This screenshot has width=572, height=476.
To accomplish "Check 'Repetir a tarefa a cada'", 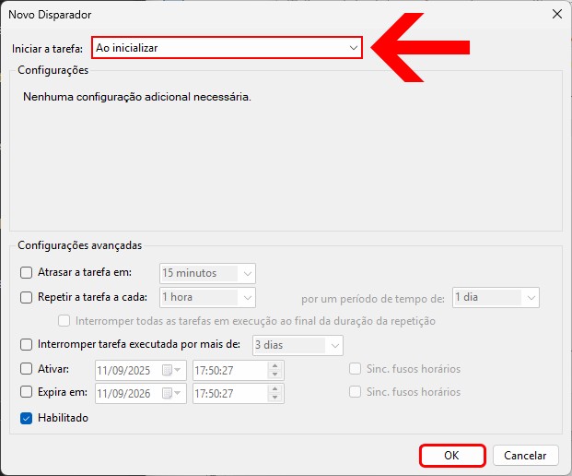I will point(26,297).
